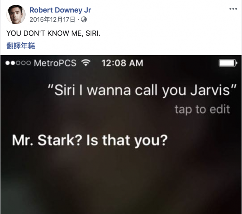This screenshot has width=242, height=214.
Task: Open the Robert Downey Jr profile name link
Action: coord(60,10)
